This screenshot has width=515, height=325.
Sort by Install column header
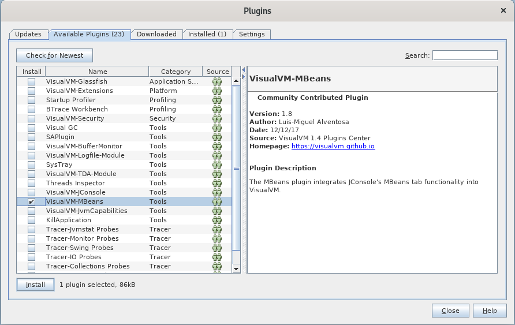pos(32,72)
